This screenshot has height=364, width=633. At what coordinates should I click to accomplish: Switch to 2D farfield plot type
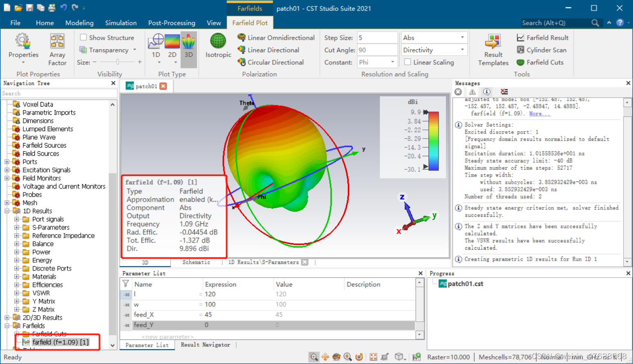172,49
